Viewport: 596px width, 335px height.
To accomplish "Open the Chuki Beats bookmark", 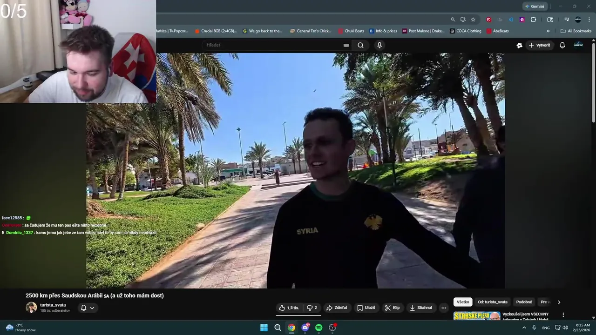I will [x=351, y=31].
